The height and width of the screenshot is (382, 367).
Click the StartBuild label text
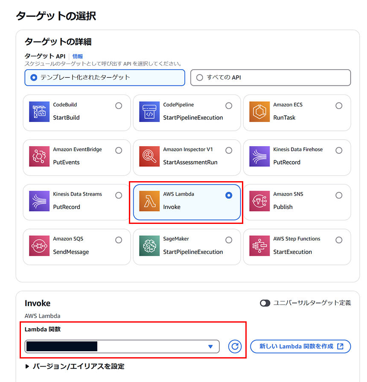pos(66,118)
